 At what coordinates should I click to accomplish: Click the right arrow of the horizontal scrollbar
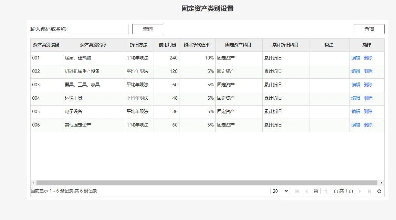[382, 183]
